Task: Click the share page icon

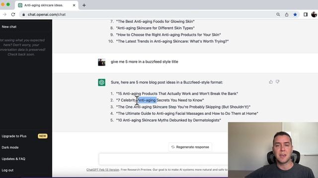Action: (x=287, y=14)
